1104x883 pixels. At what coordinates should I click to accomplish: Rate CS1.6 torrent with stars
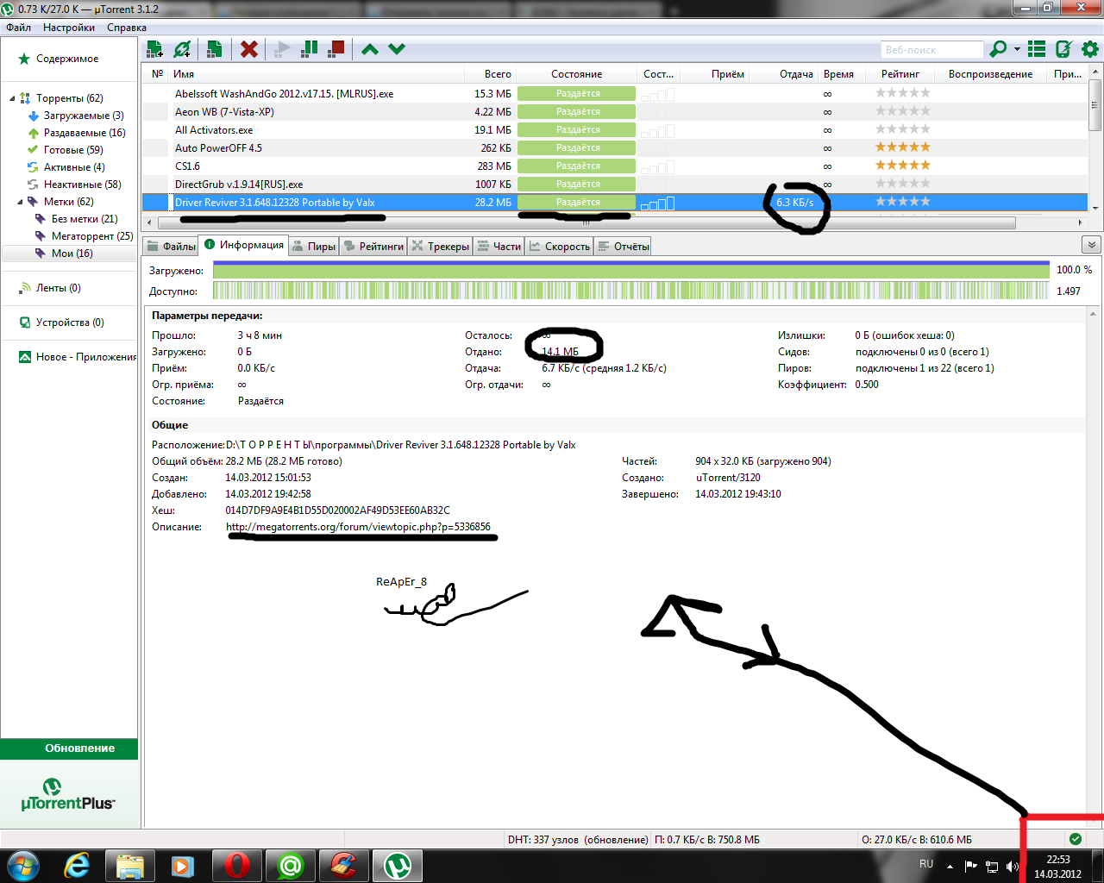tap(903, 166)
